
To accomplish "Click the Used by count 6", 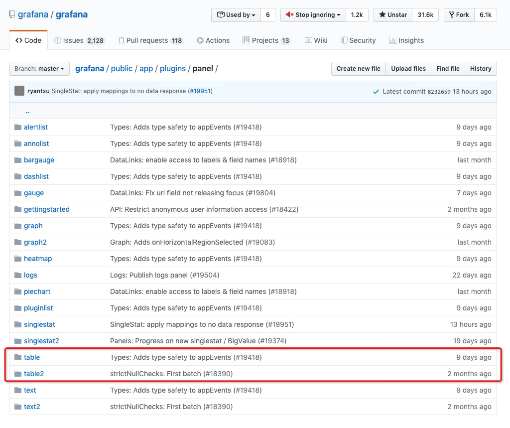I will 267,15.
